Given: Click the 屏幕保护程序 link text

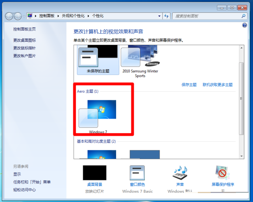Looking at the screenshot, I should tap(223, 184).
